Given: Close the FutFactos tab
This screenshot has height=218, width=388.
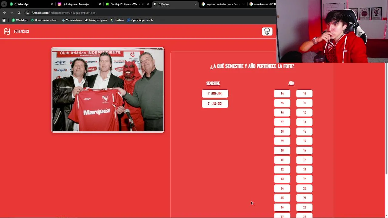Looking at the screenshot, I should click(x=196, y=4).
